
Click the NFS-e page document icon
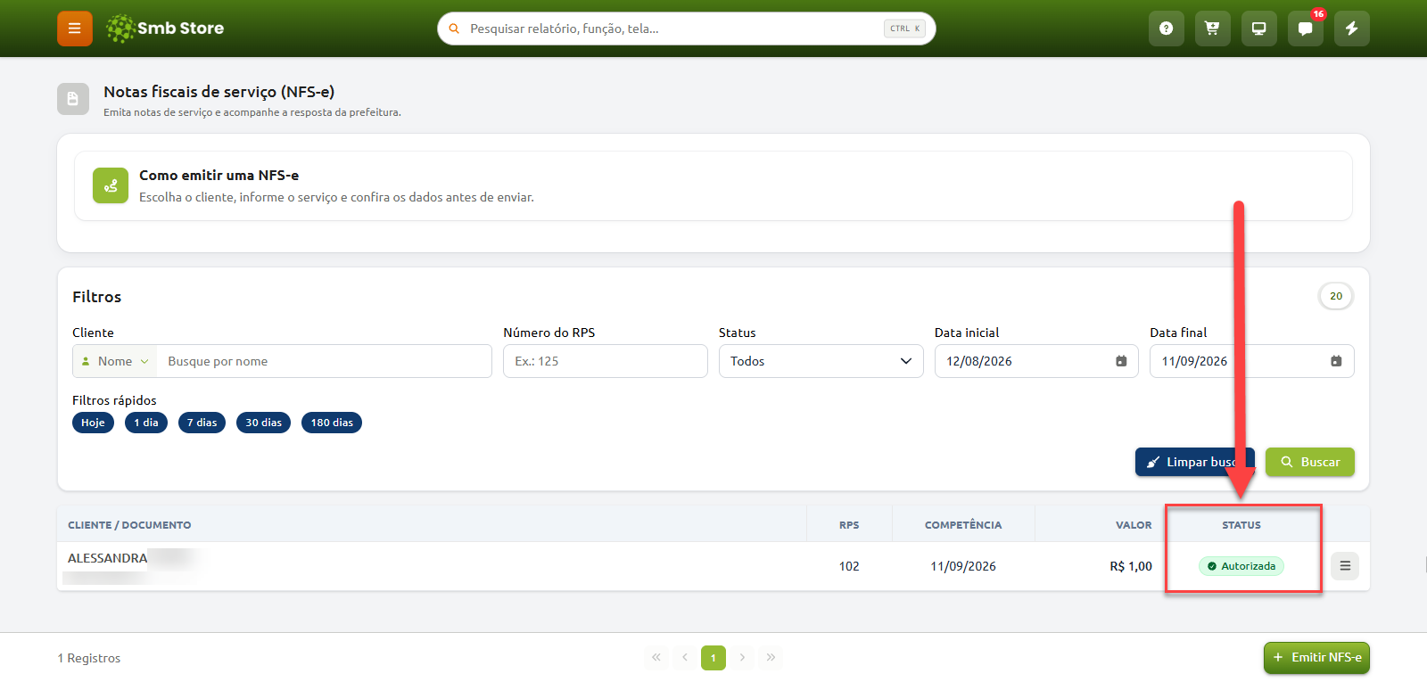pyautogui.click(x=73, y=99)
